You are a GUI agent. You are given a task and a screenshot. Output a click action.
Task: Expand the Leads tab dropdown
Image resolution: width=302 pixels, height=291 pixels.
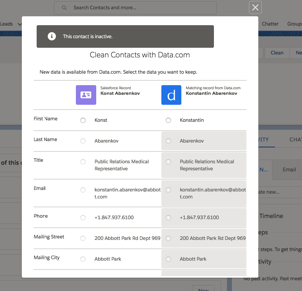coord(20,24)
